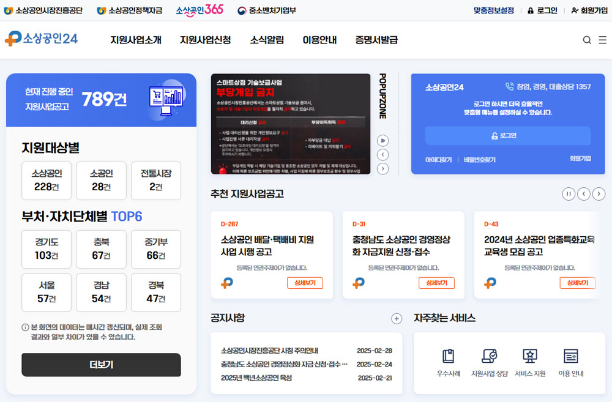Image resolution: width=612 pixels, height=402 pixels.
Task: Open notice 충청남도 소상공인 경영정상화 자금 신청·접수
Action: pos(284,364)
